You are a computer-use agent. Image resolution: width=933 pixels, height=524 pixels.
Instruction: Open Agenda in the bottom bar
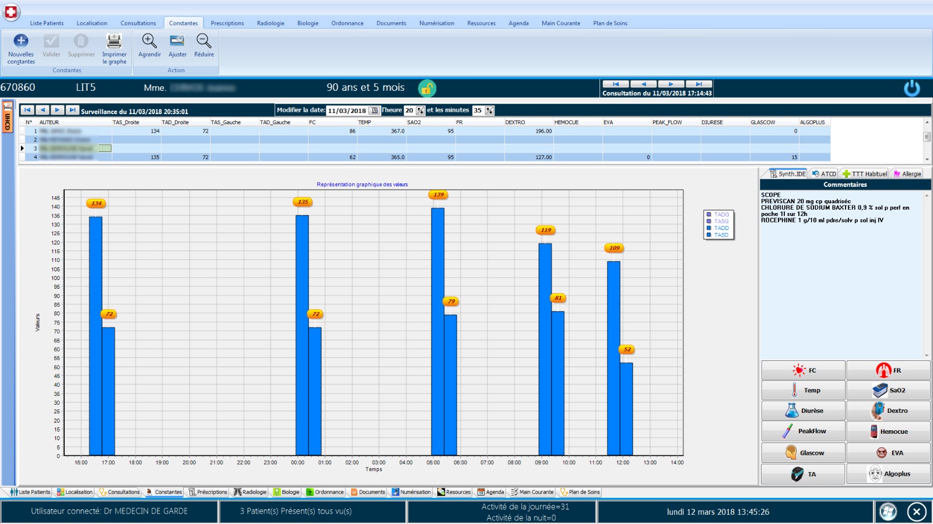490,492
